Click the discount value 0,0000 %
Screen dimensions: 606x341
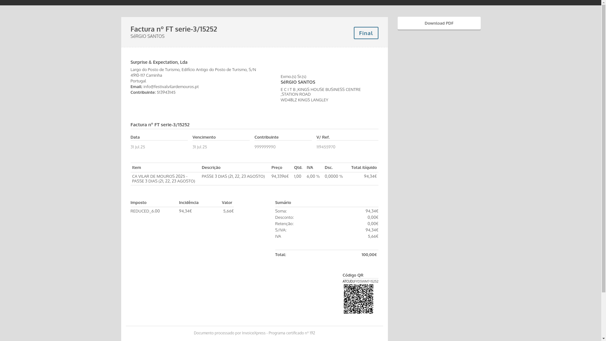334,176
